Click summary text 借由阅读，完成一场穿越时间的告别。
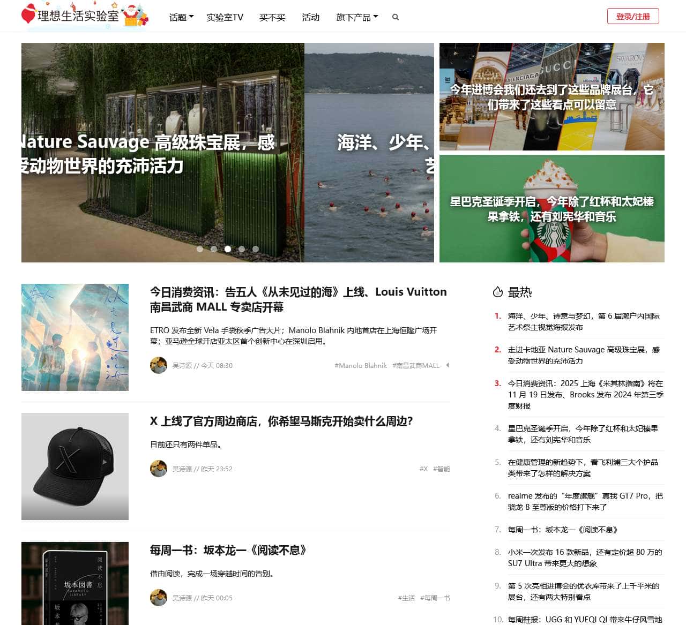The width and height of the screenshot is (686, 625). tap(213, 574)
